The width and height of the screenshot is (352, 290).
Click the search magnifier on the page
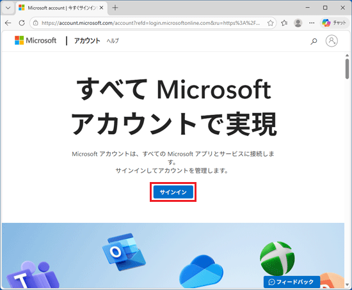(314, 41)
